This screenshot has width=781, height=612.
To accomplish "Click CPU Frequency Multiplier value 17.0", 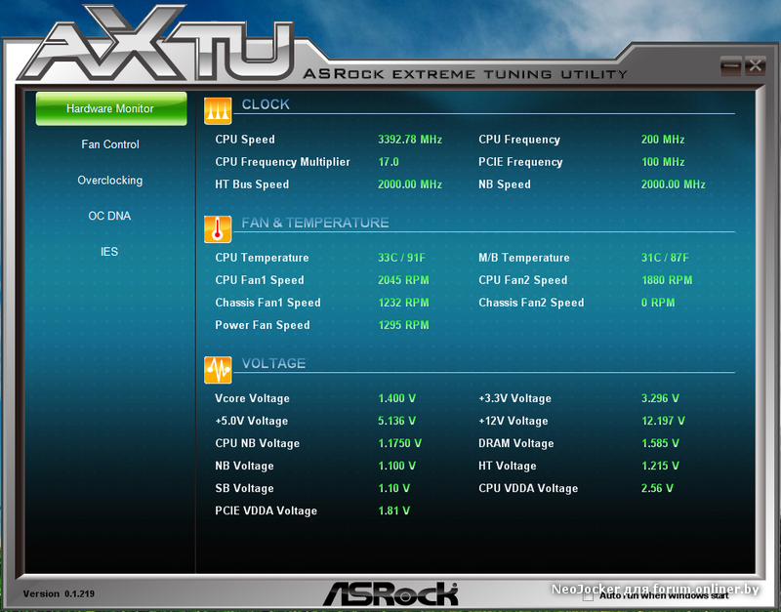I will click(389, 162).
